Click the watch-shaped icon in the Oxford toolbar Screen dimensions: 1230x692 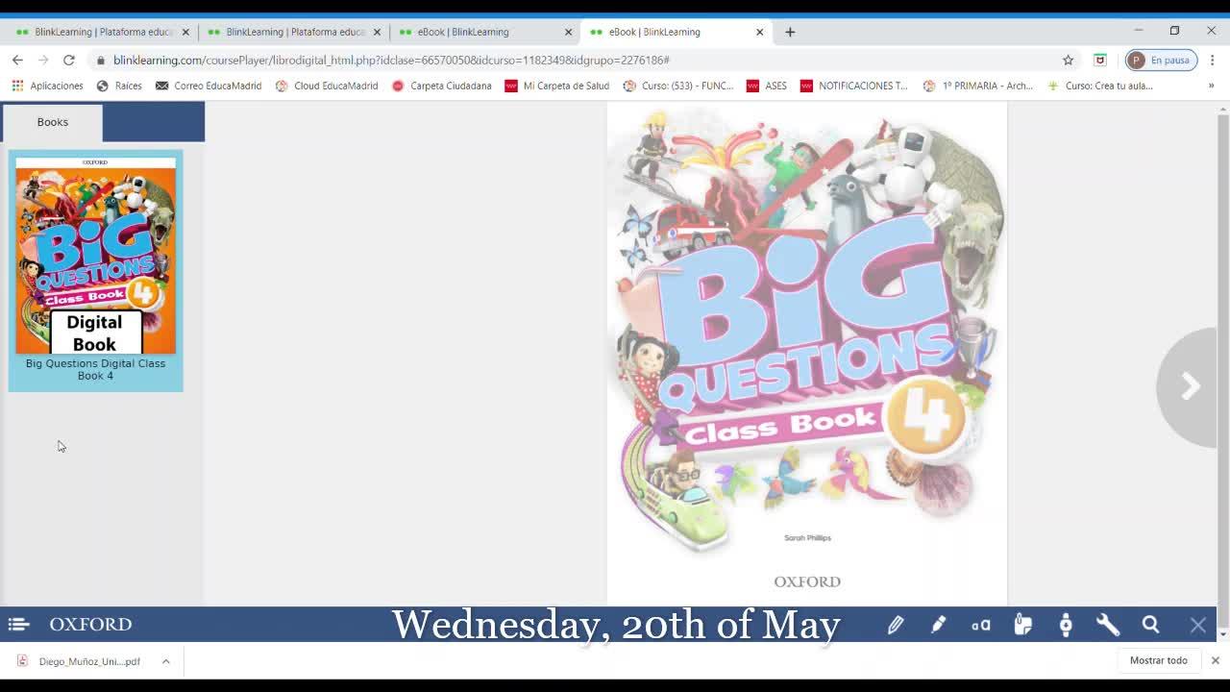[1066, 625]
